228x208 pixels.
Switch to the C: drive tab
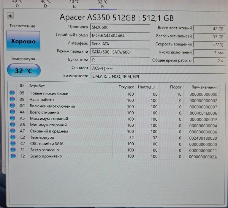17,4
